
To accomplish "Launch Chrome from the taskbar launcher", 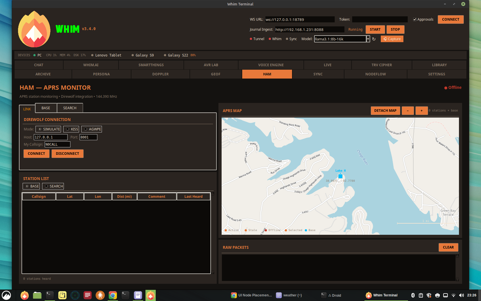I will click(x=113, y=295).
